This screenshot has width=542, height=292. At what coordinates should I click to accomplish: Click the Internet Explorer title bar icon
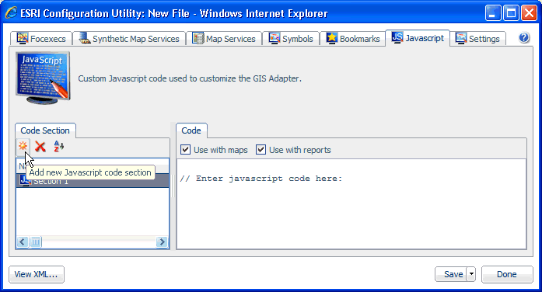click(x=11, y=13)
